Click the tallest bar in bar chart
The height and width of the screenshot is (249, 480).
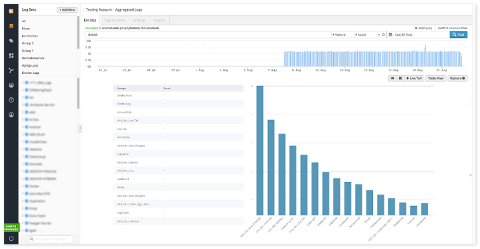tap(260, 150)
